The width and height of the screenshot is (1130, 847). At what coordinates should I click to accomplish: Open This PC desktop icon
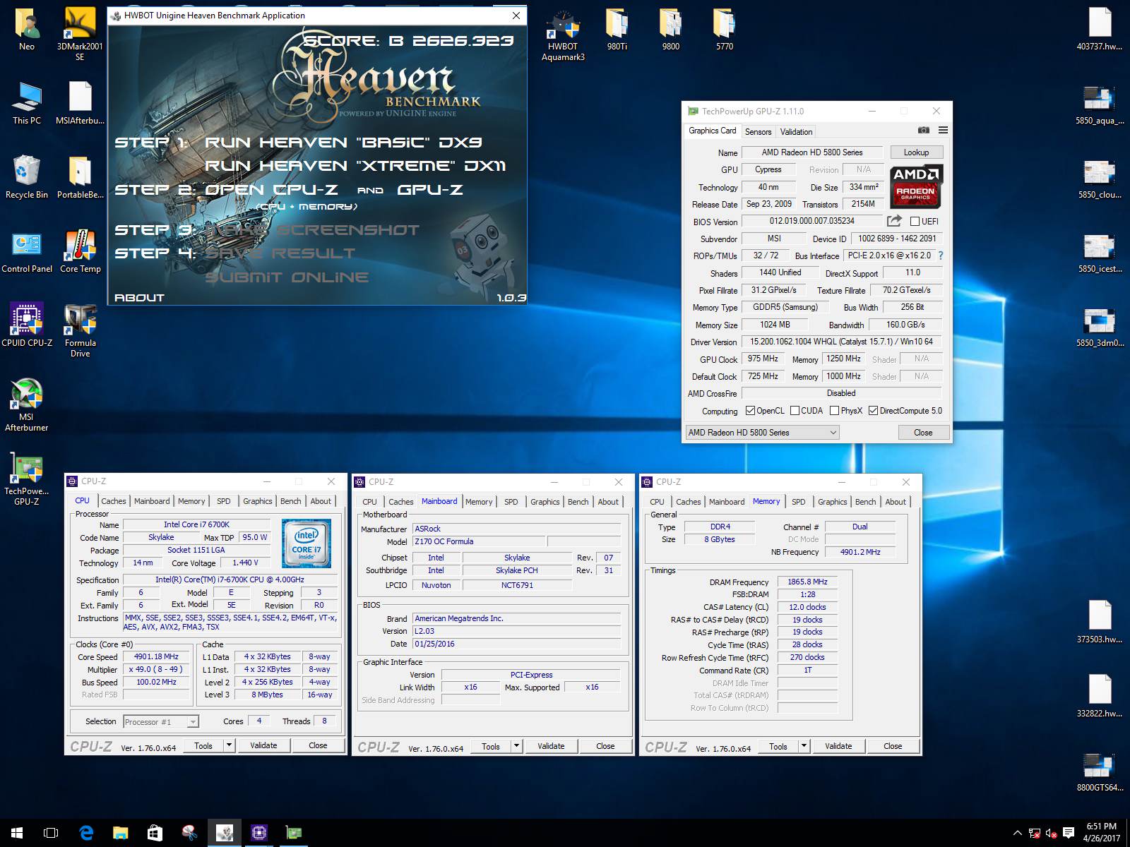(27, 102)
